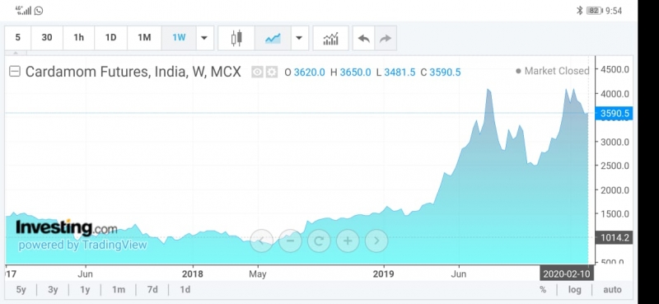This screenshot has width=659, height=304.
Task: Select the candlestick chart style icon
Action: (x=236, y=38)
